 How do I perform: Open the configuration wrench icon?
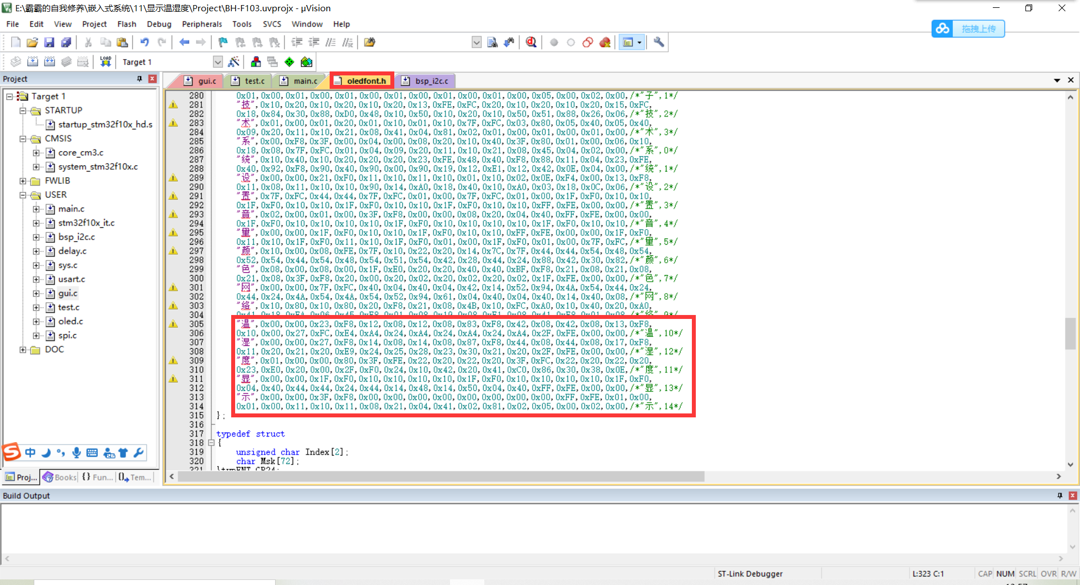659,42
